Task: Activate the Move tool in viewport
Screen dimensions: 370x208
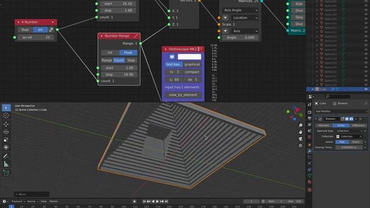Action: (6, 124)
